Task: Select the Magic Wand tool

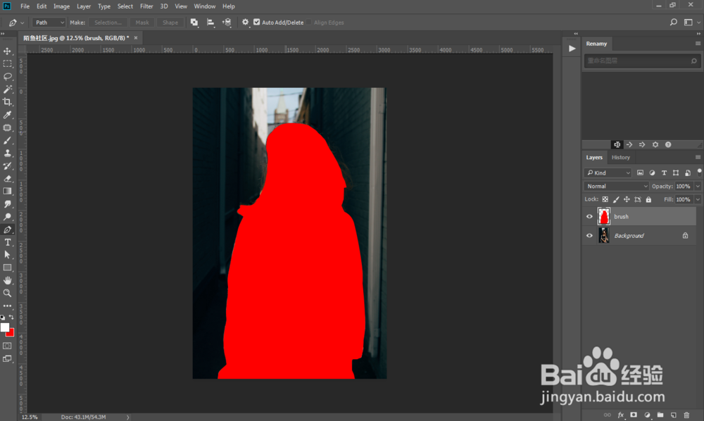Action: coord(7,89)
